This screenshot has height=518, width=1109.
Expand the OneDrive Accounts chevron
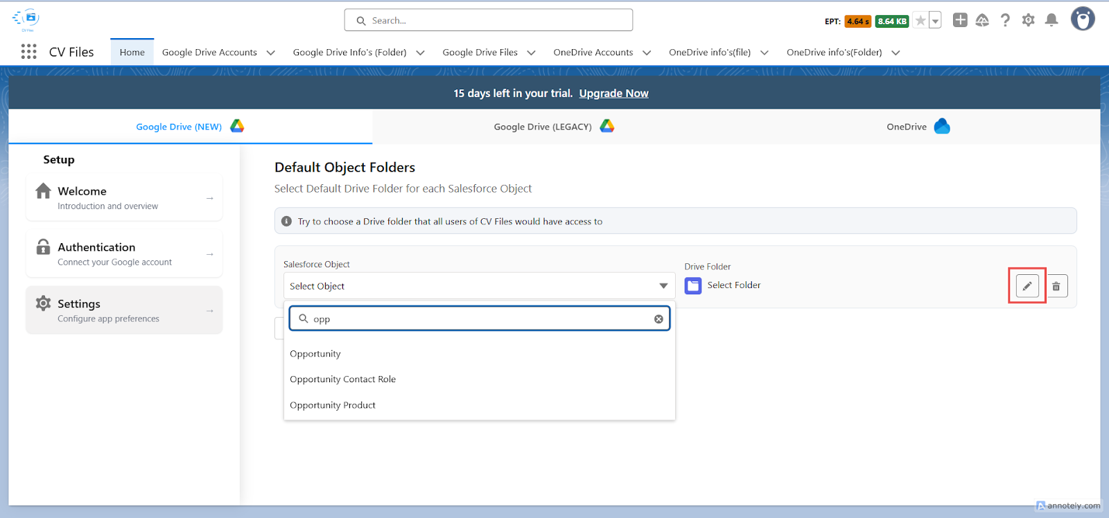coord(647,53)
